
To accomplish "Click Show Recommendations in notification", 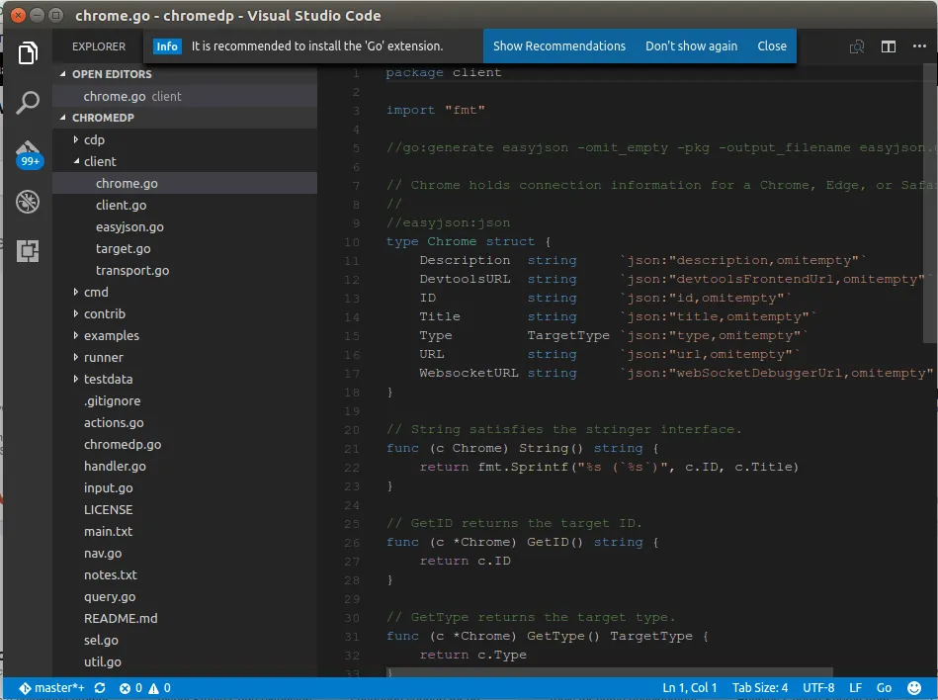I will 558,46.
